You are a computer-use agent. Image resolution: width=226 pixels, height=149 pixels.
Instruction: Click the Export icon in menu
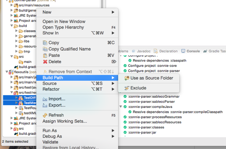[45, 105]
